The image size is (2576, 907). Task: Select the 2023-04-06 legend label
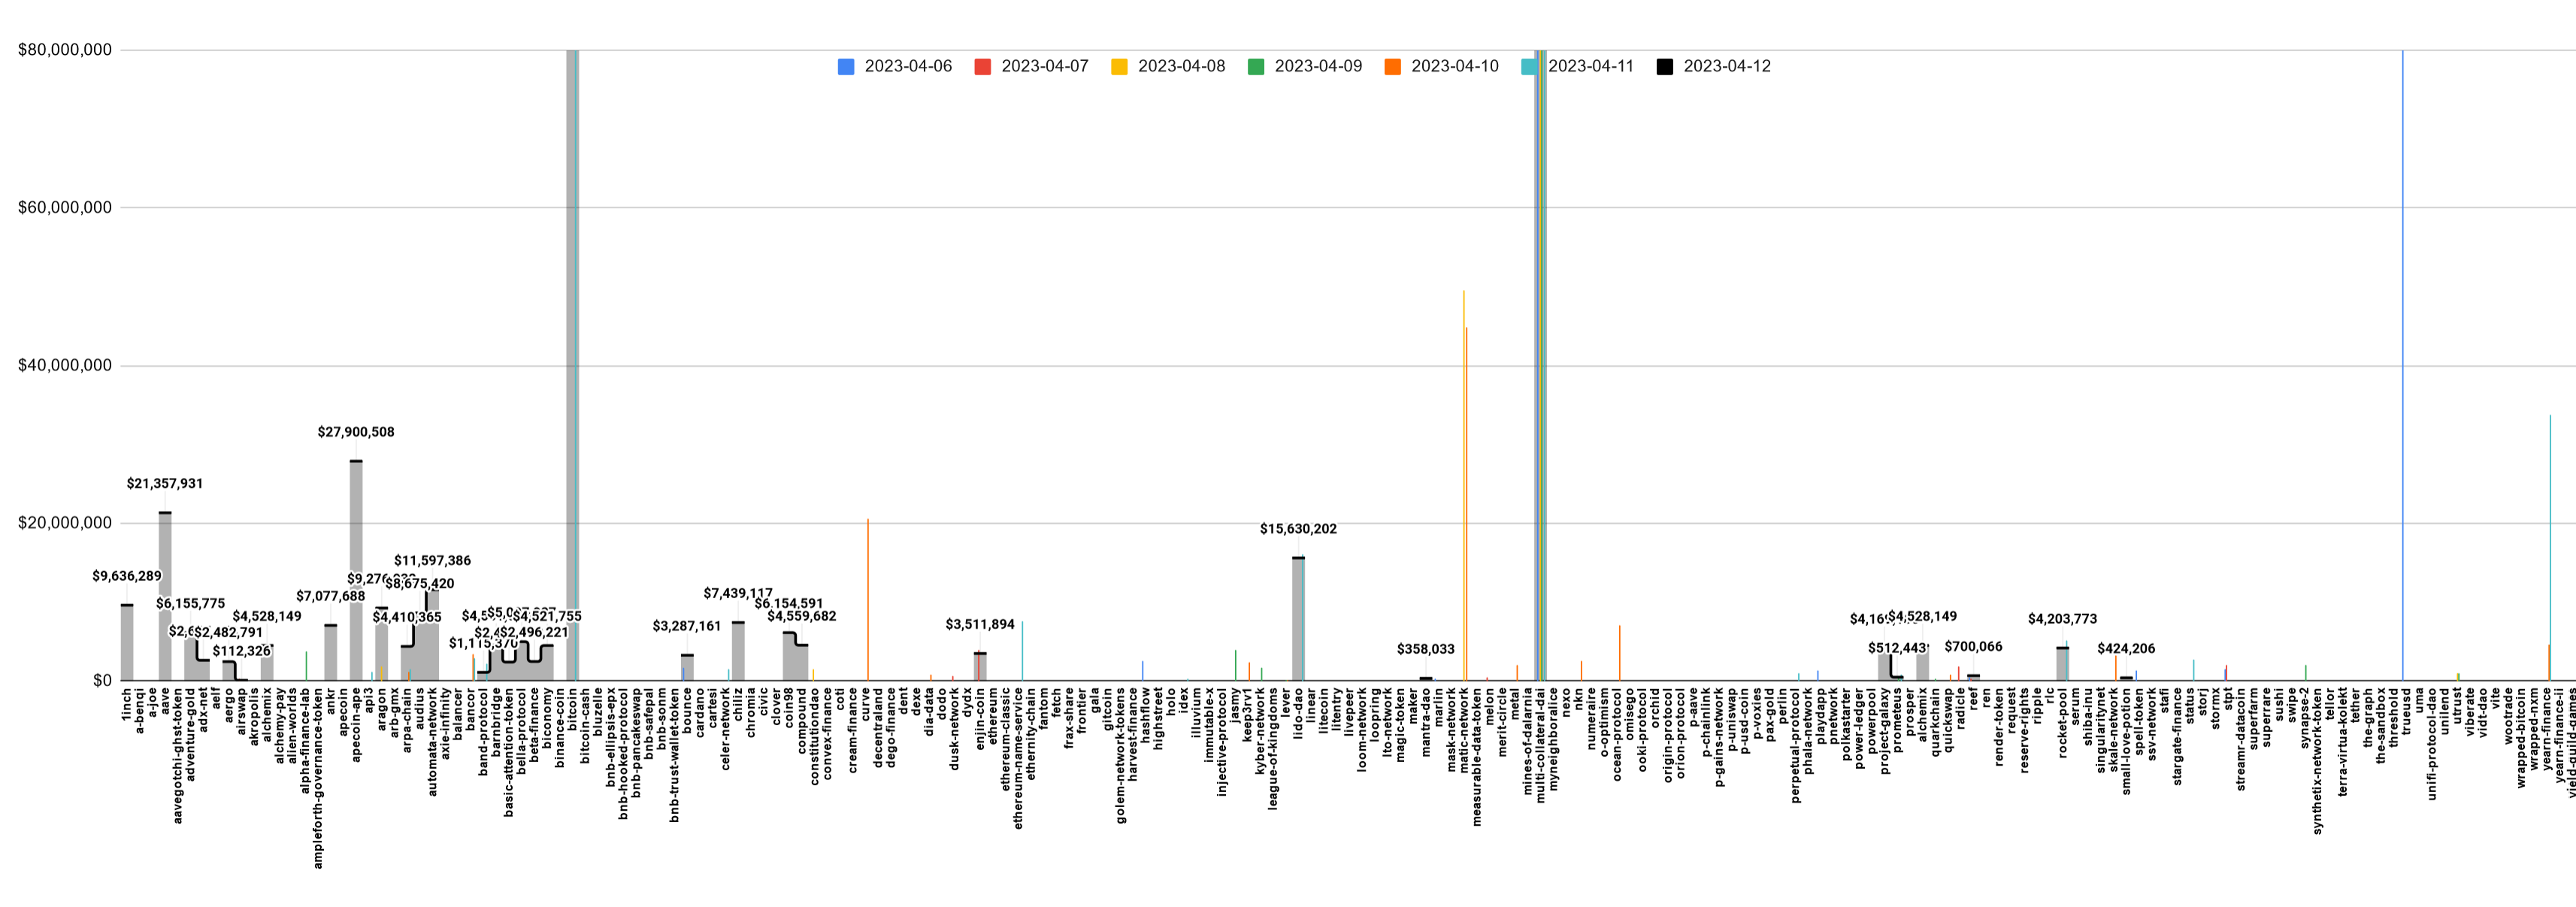(908, 66)
